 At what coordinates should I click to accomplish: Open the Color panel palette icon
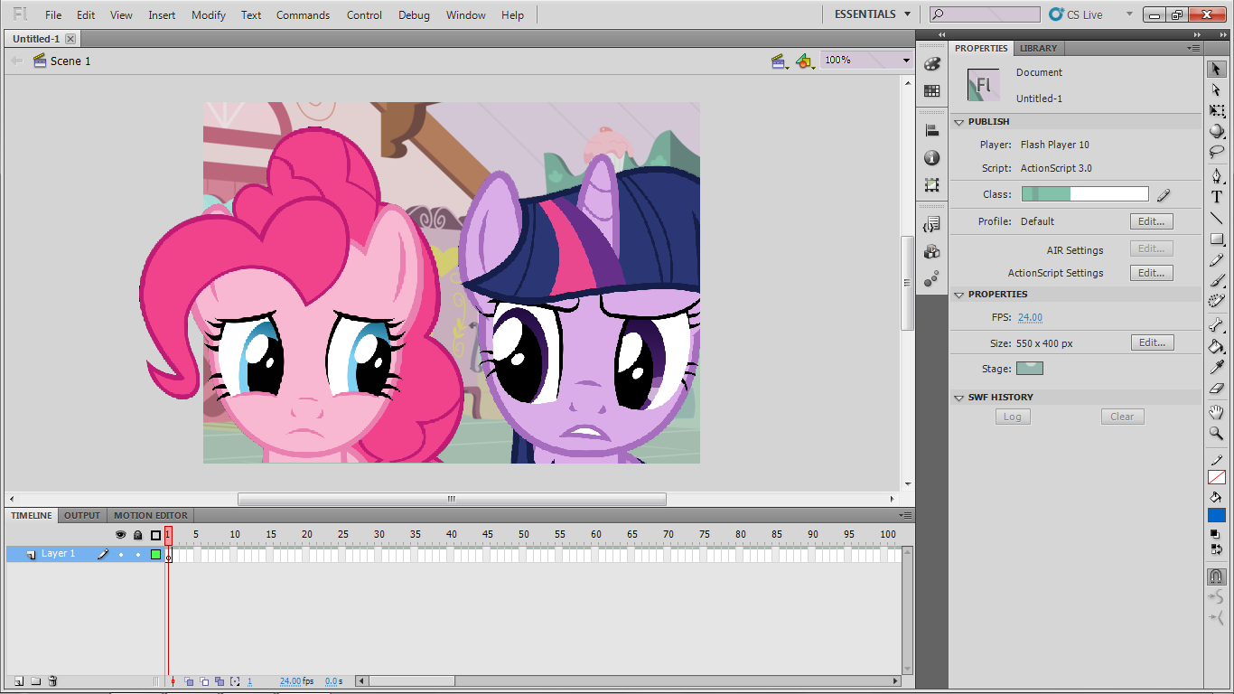(932, 64)
